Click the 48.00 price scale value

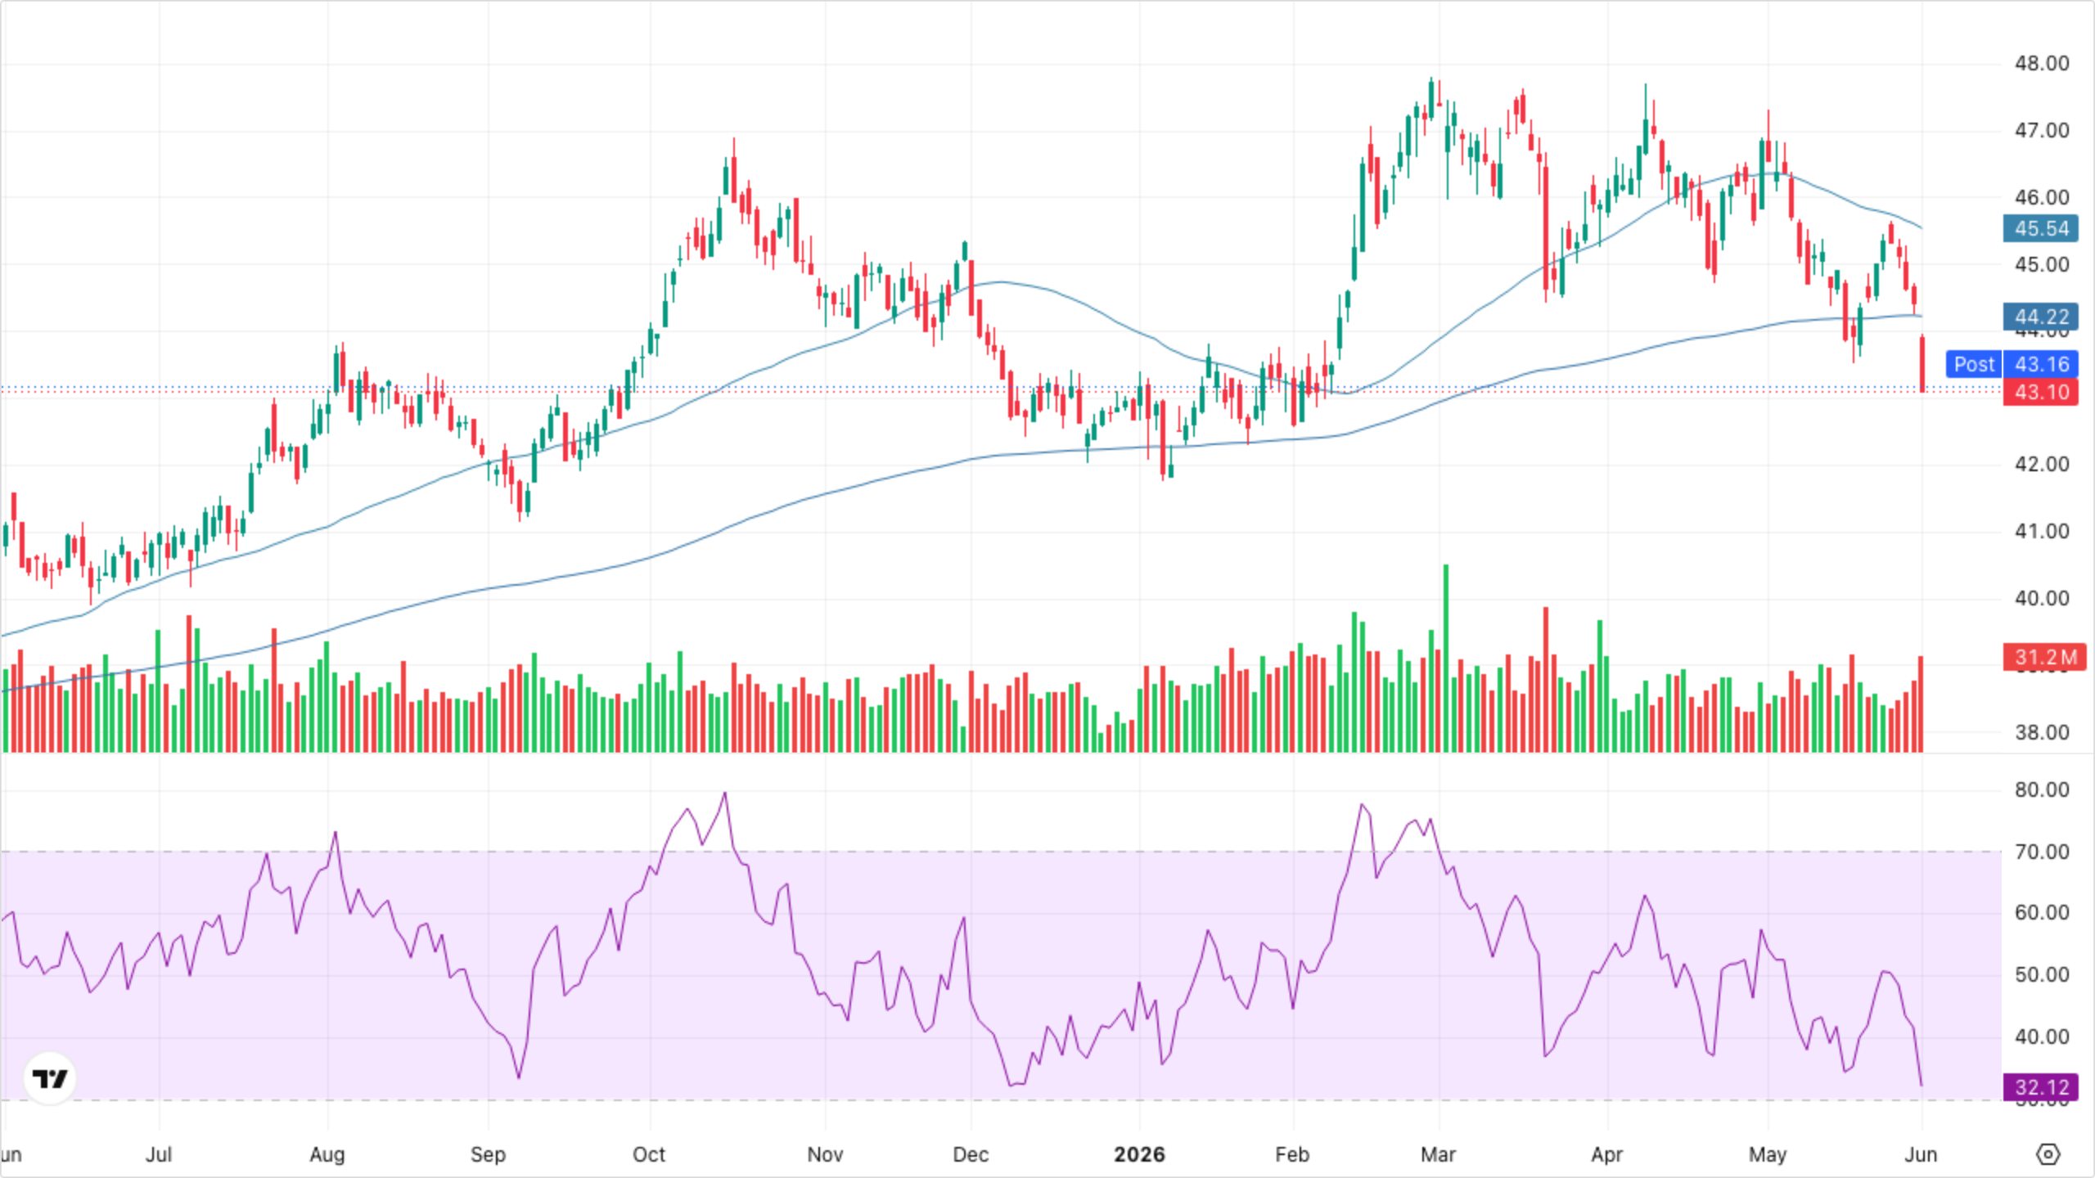point(2041,64)
